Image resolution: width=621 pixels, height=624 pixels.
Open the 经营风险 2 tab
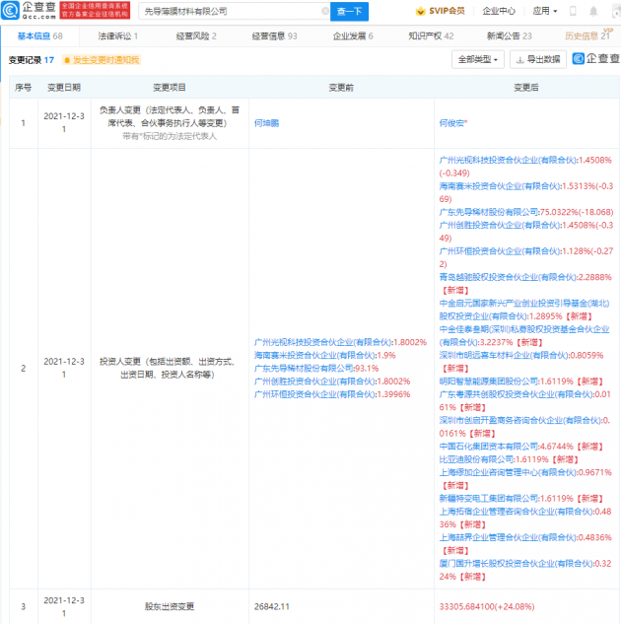click(196, 36)
